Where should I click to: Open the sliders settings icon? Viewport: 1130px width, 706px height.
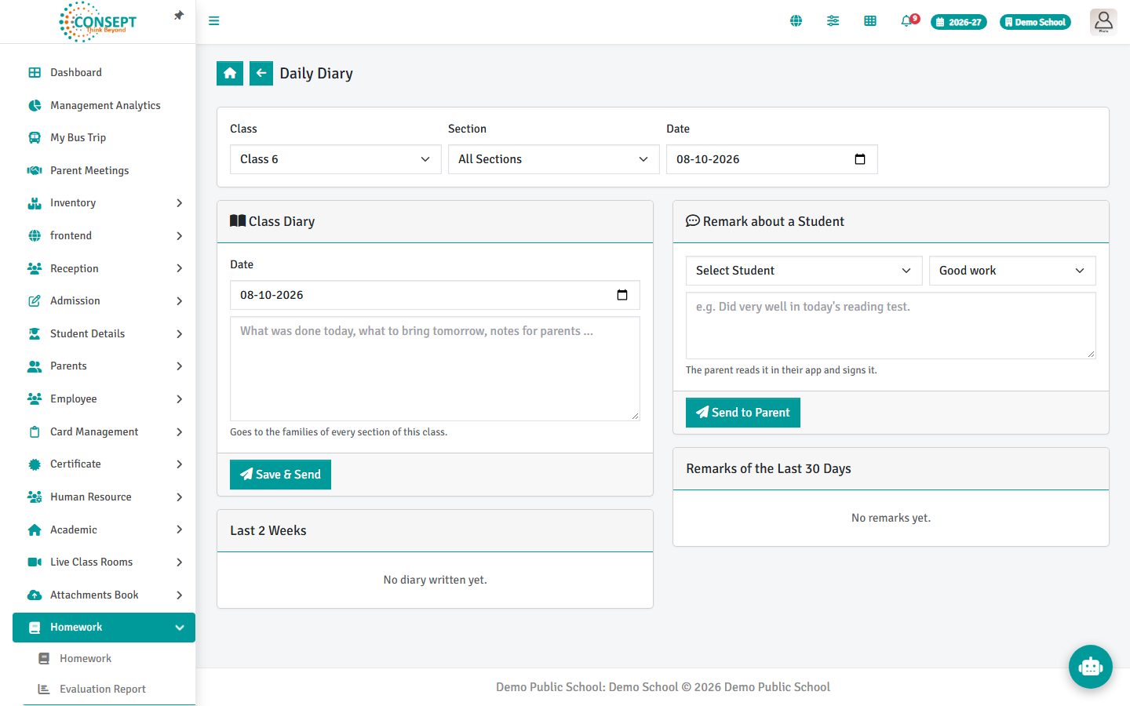coord(833,21)
